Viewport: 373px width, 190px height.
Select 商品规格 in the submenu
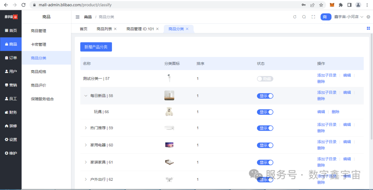pos(38,72)
